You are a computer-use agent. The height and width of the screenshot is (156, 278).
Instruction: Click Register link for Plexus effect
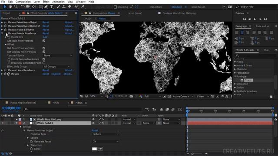tap(56, 74)
